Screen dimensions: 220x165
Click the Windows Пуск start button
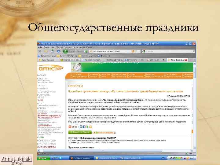pyautogui.click(x=43, y=158)
